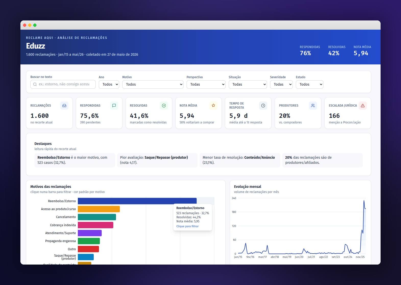
Task: Filter by the orange Acesso ao produto/curso bar
Action: 99,209
